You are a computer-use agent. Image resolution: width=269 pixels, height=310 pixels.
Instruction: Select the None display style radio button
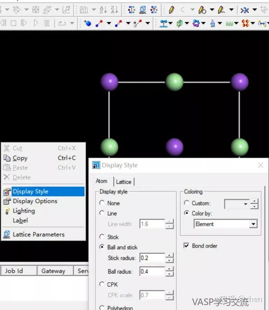(x=102, y=203)
